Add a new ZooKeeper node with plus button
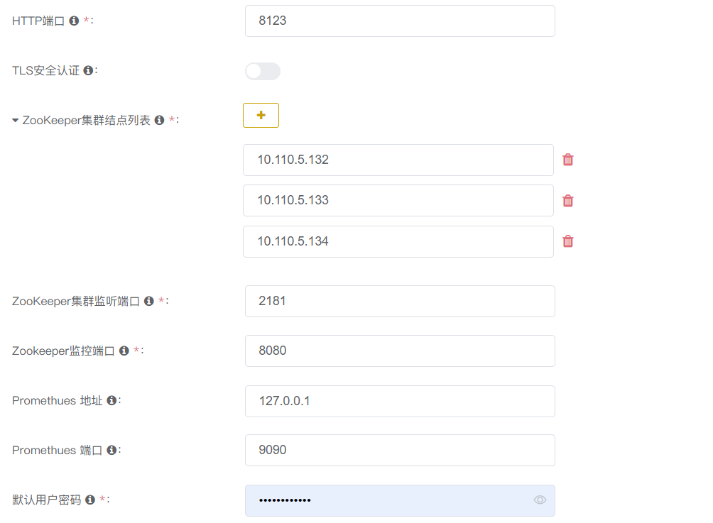Screen dimensions: 713x523 tap(261, 115)
